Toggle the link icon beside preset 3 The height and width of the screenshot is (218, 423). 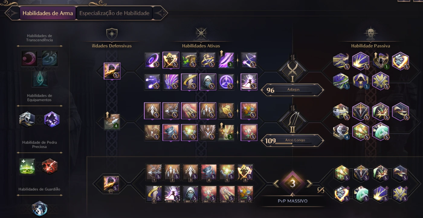pyautogui.click(x=321, y=190)
